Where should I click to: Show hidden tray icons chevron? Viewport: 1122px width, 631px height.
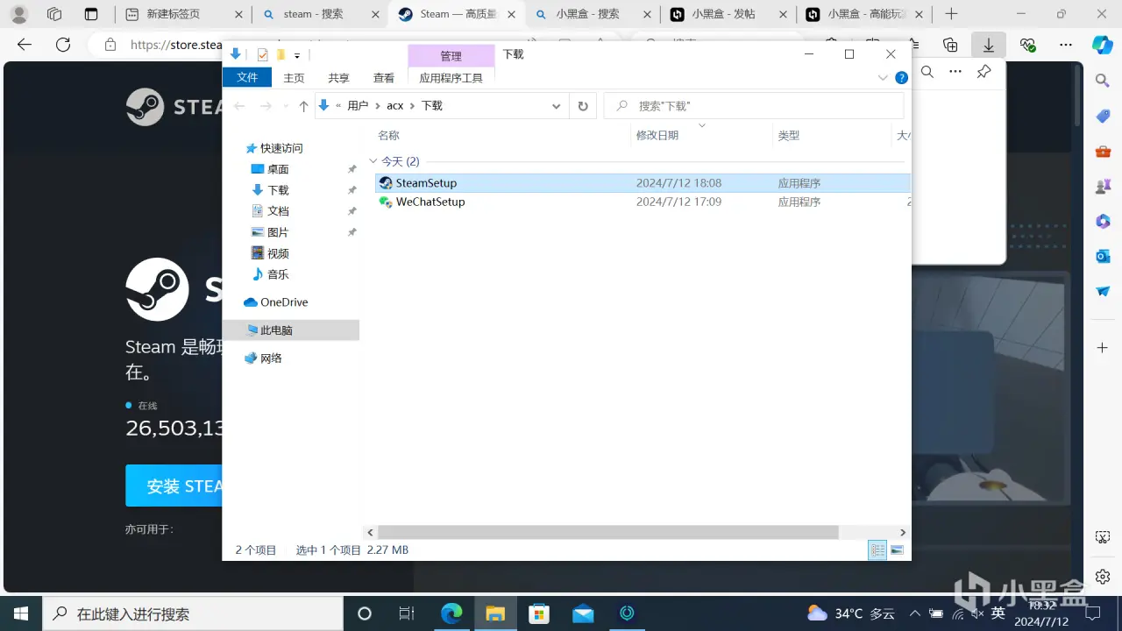[x=914, y=613]
